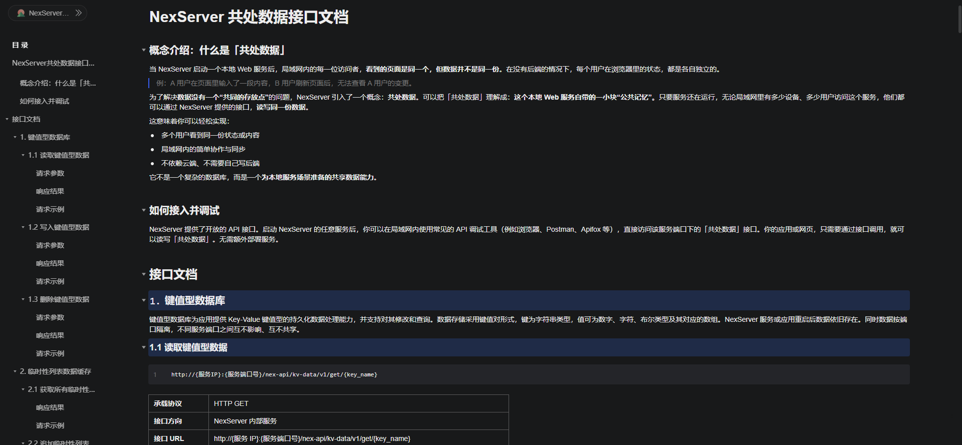
Task: Click the NexServer avatar icon at top left
Action: coord(21,13)
